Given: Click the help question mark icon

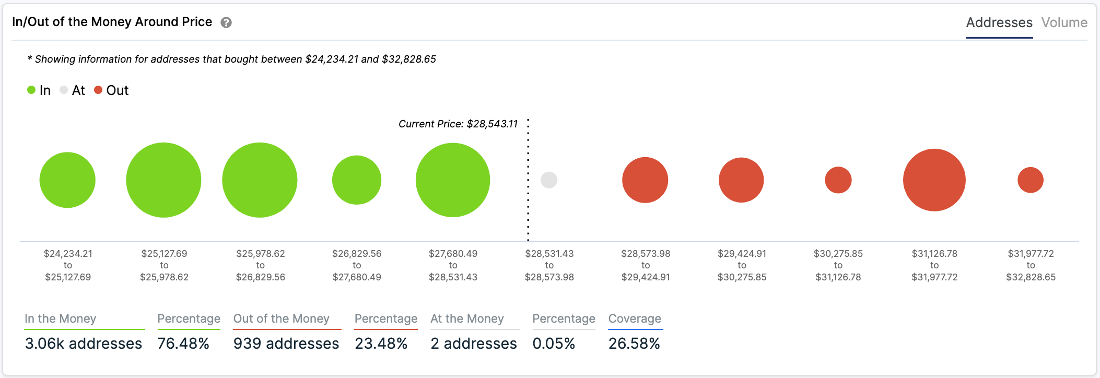Looking at the screenshot, I should [226, 22].
